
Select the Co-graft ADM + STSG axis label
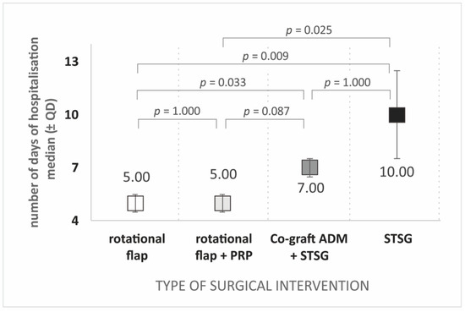click(x=309, y=247)
